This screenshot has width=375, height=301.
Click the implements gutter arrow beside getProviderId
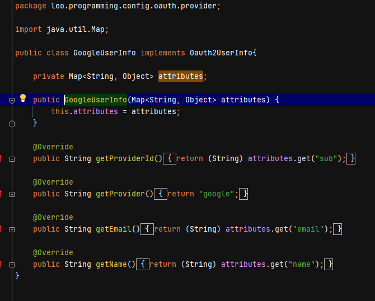coord(1,158)
